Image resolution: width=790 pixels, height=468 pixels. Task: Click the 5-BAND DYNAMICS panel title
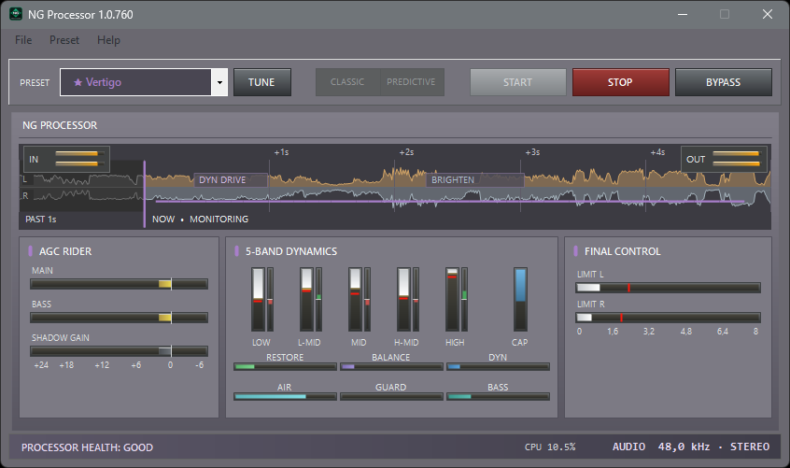click(x=291, y=251)
